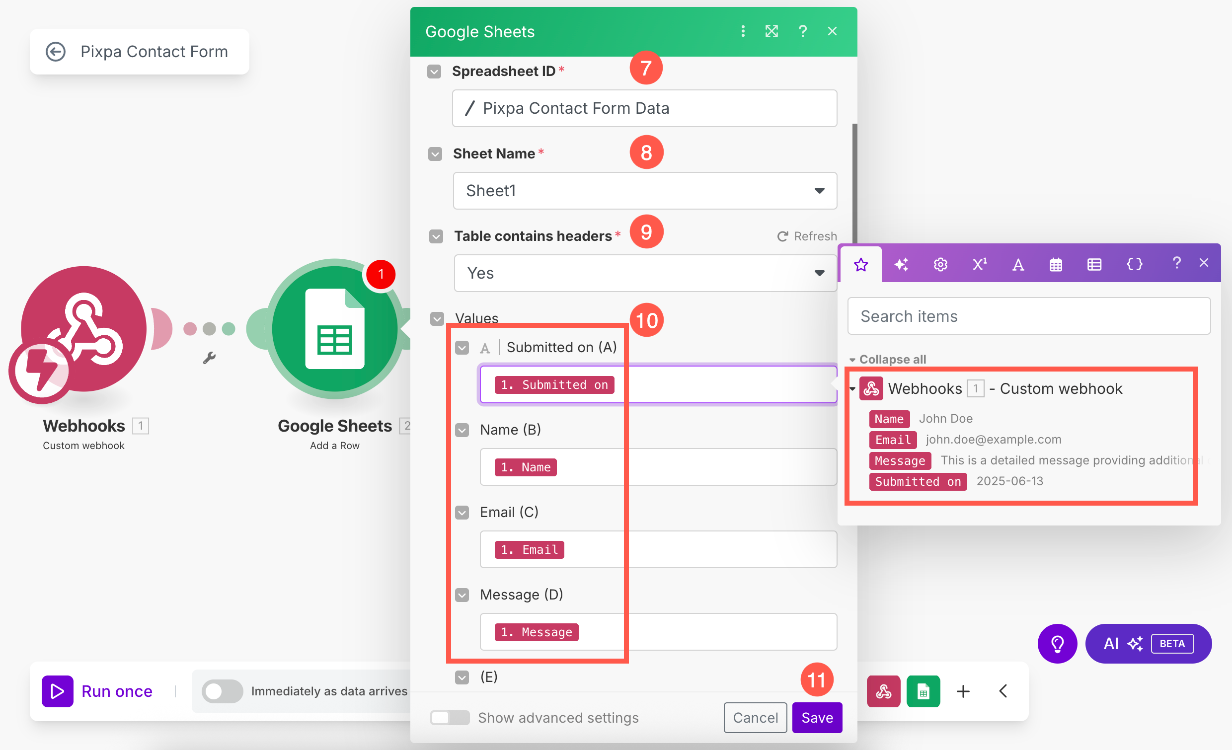Click the Webhooks shortcut icon in bottom toolbar
The width and height of the screenshot is (1232, 750).
[883, 691]
